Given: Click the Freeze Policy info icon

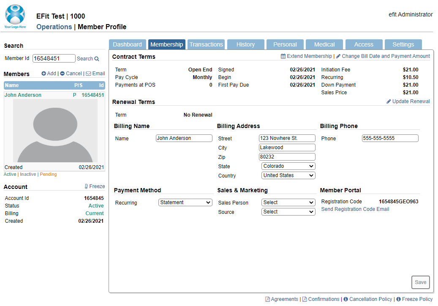Looking at the screenshot, I should coord(398,299).
